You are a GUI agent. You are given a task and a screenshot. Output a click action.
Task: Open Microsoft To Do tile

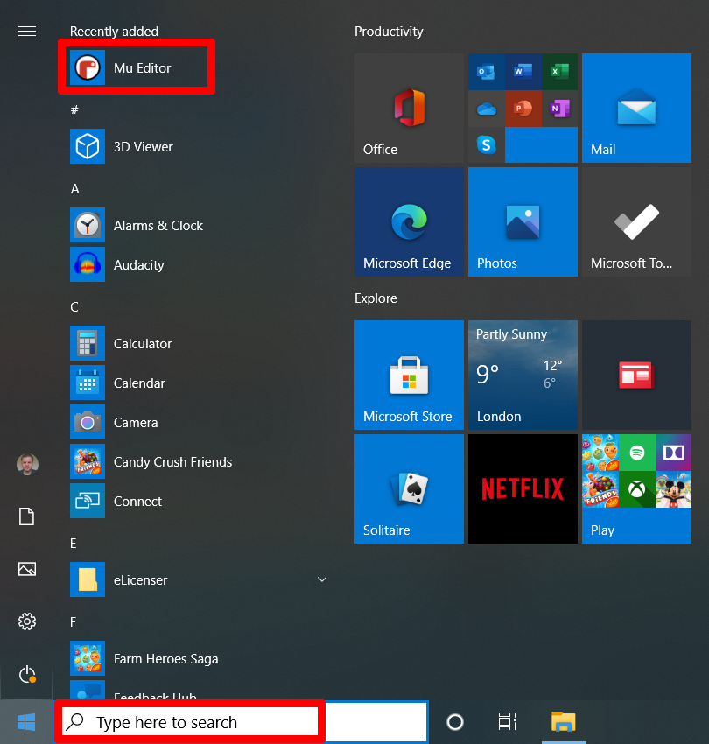pyautogui.click(x=636, y=221)
